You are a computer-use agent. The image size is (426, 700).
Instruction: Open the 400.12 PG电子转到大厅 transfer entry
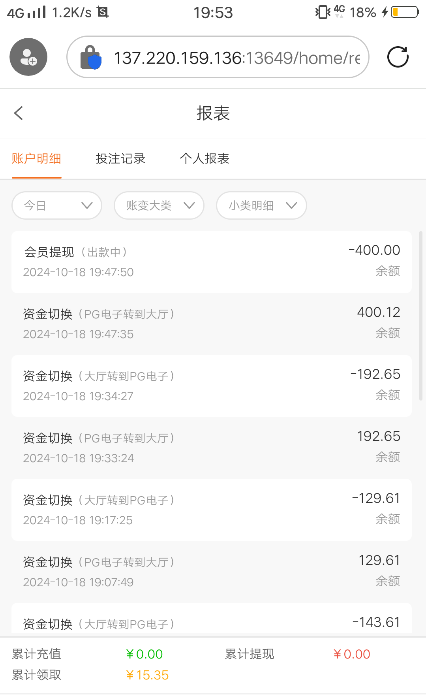click(x=212, y=324)
